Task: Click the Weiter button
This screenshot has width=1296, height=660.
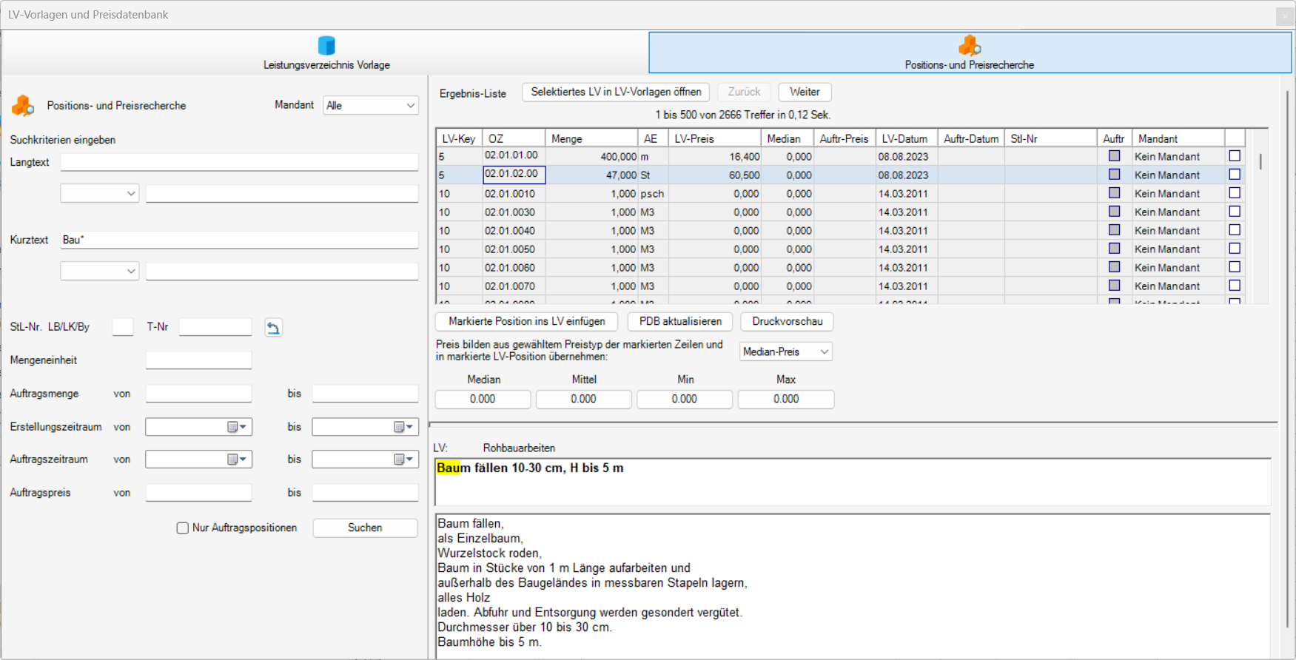Action: [x=805, y=92]
